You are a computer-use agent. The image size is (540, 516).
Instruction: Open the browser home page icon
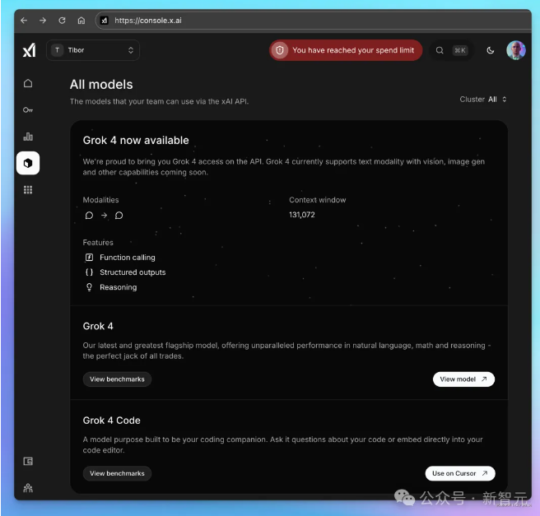81,21
